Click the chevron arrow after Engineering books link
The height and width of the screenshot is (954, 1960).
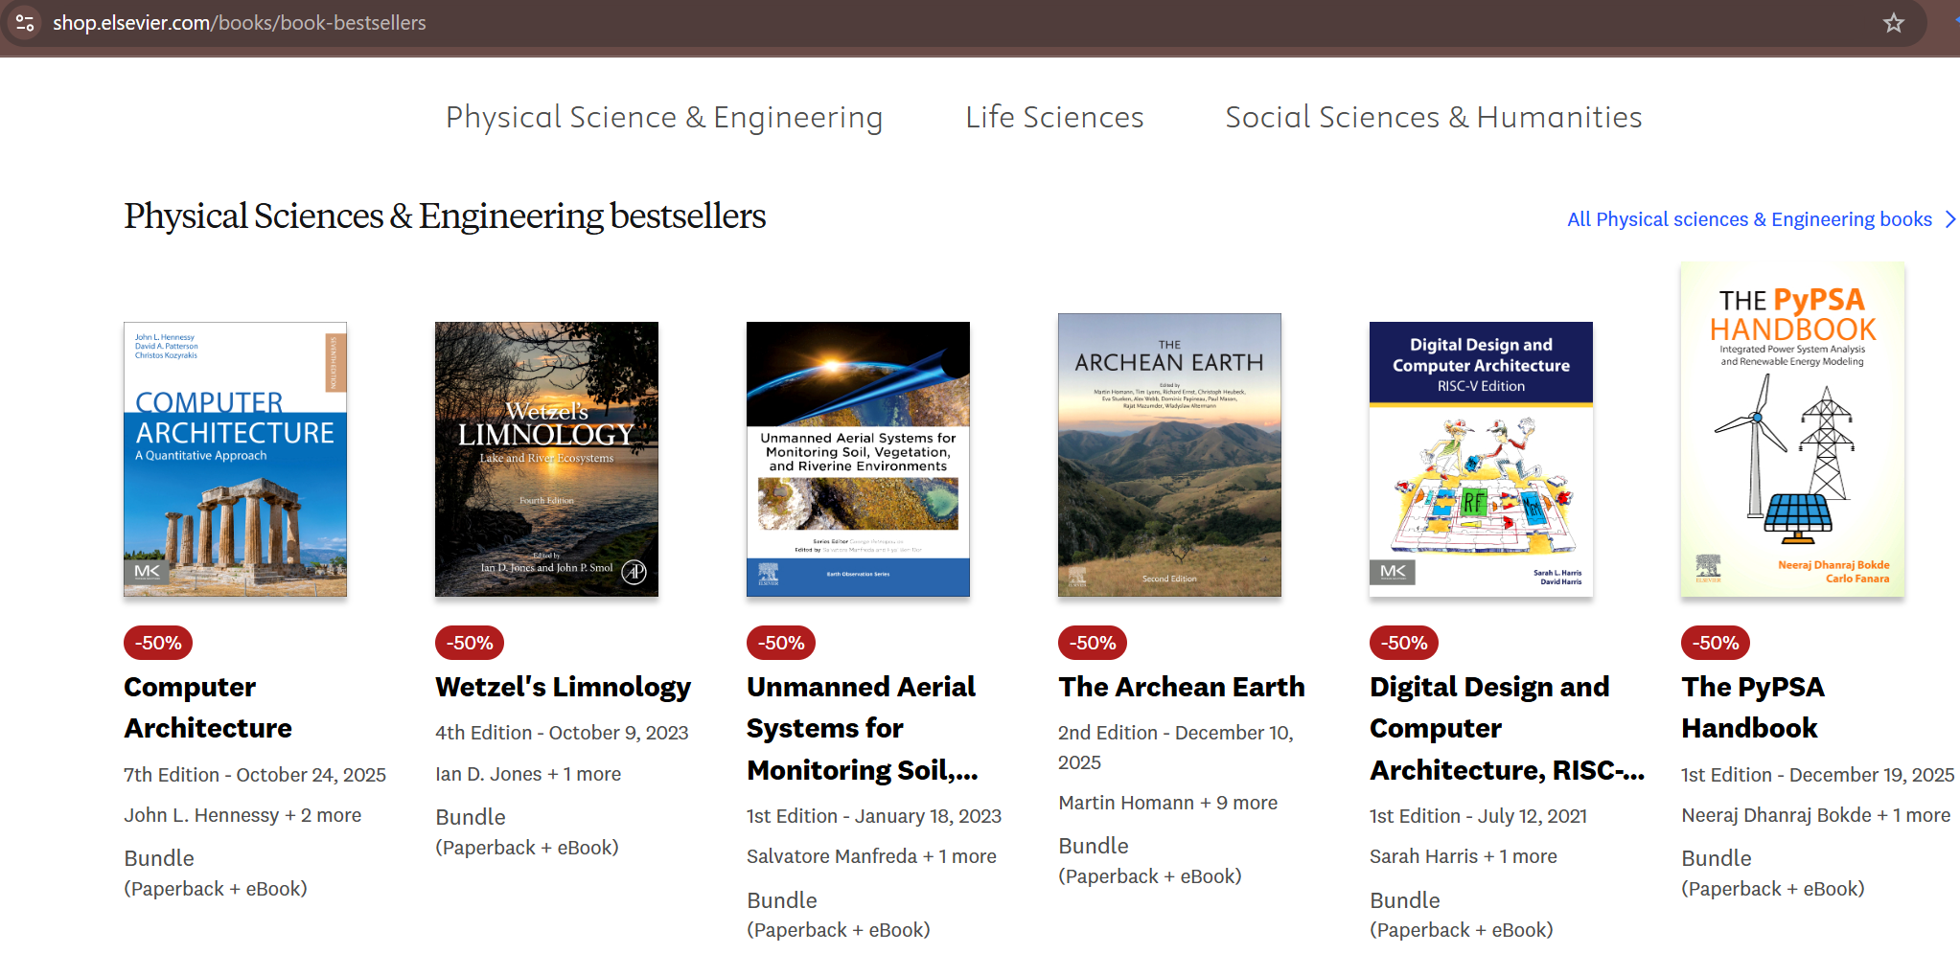pos(1949,219)
